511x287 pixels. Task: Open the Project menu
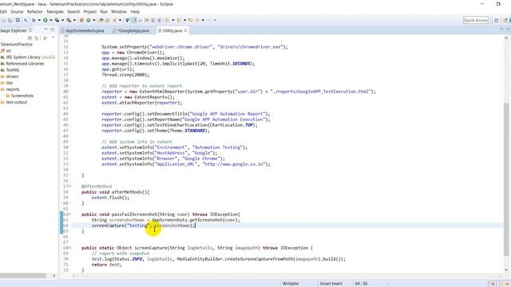pos(90,12)
